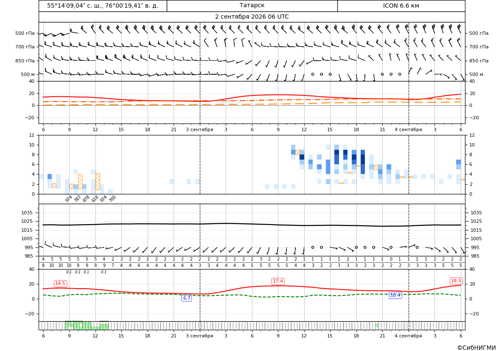The height and width of the screenshot is (351, 496).
Task: Click the red 14.5 temperature label
Action: pyautogui.click(x=60, y=283)
